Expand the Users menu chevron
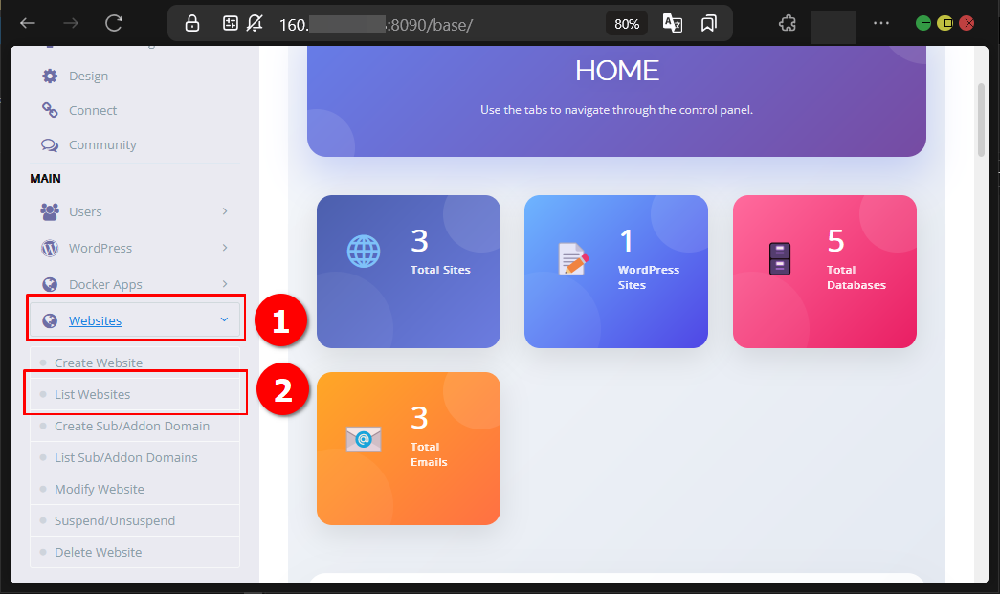 [225, 211]
